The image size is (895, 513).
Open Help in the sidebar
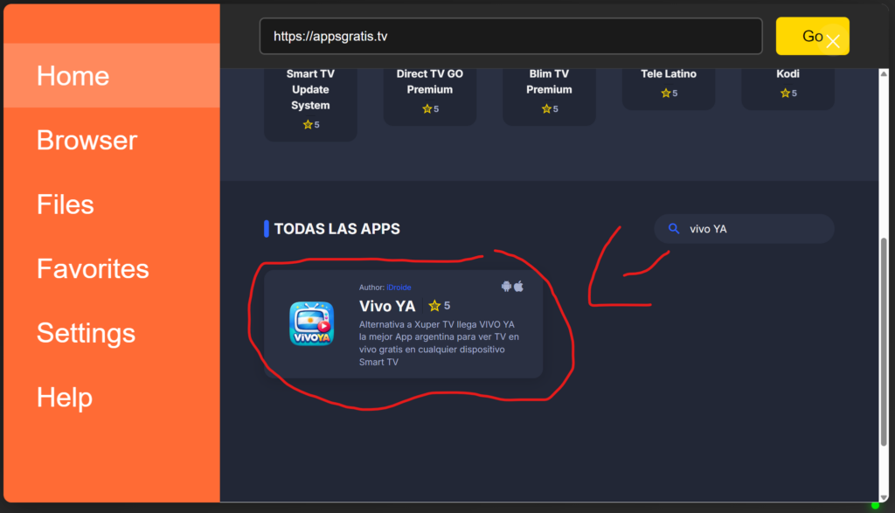coord(64,398)
